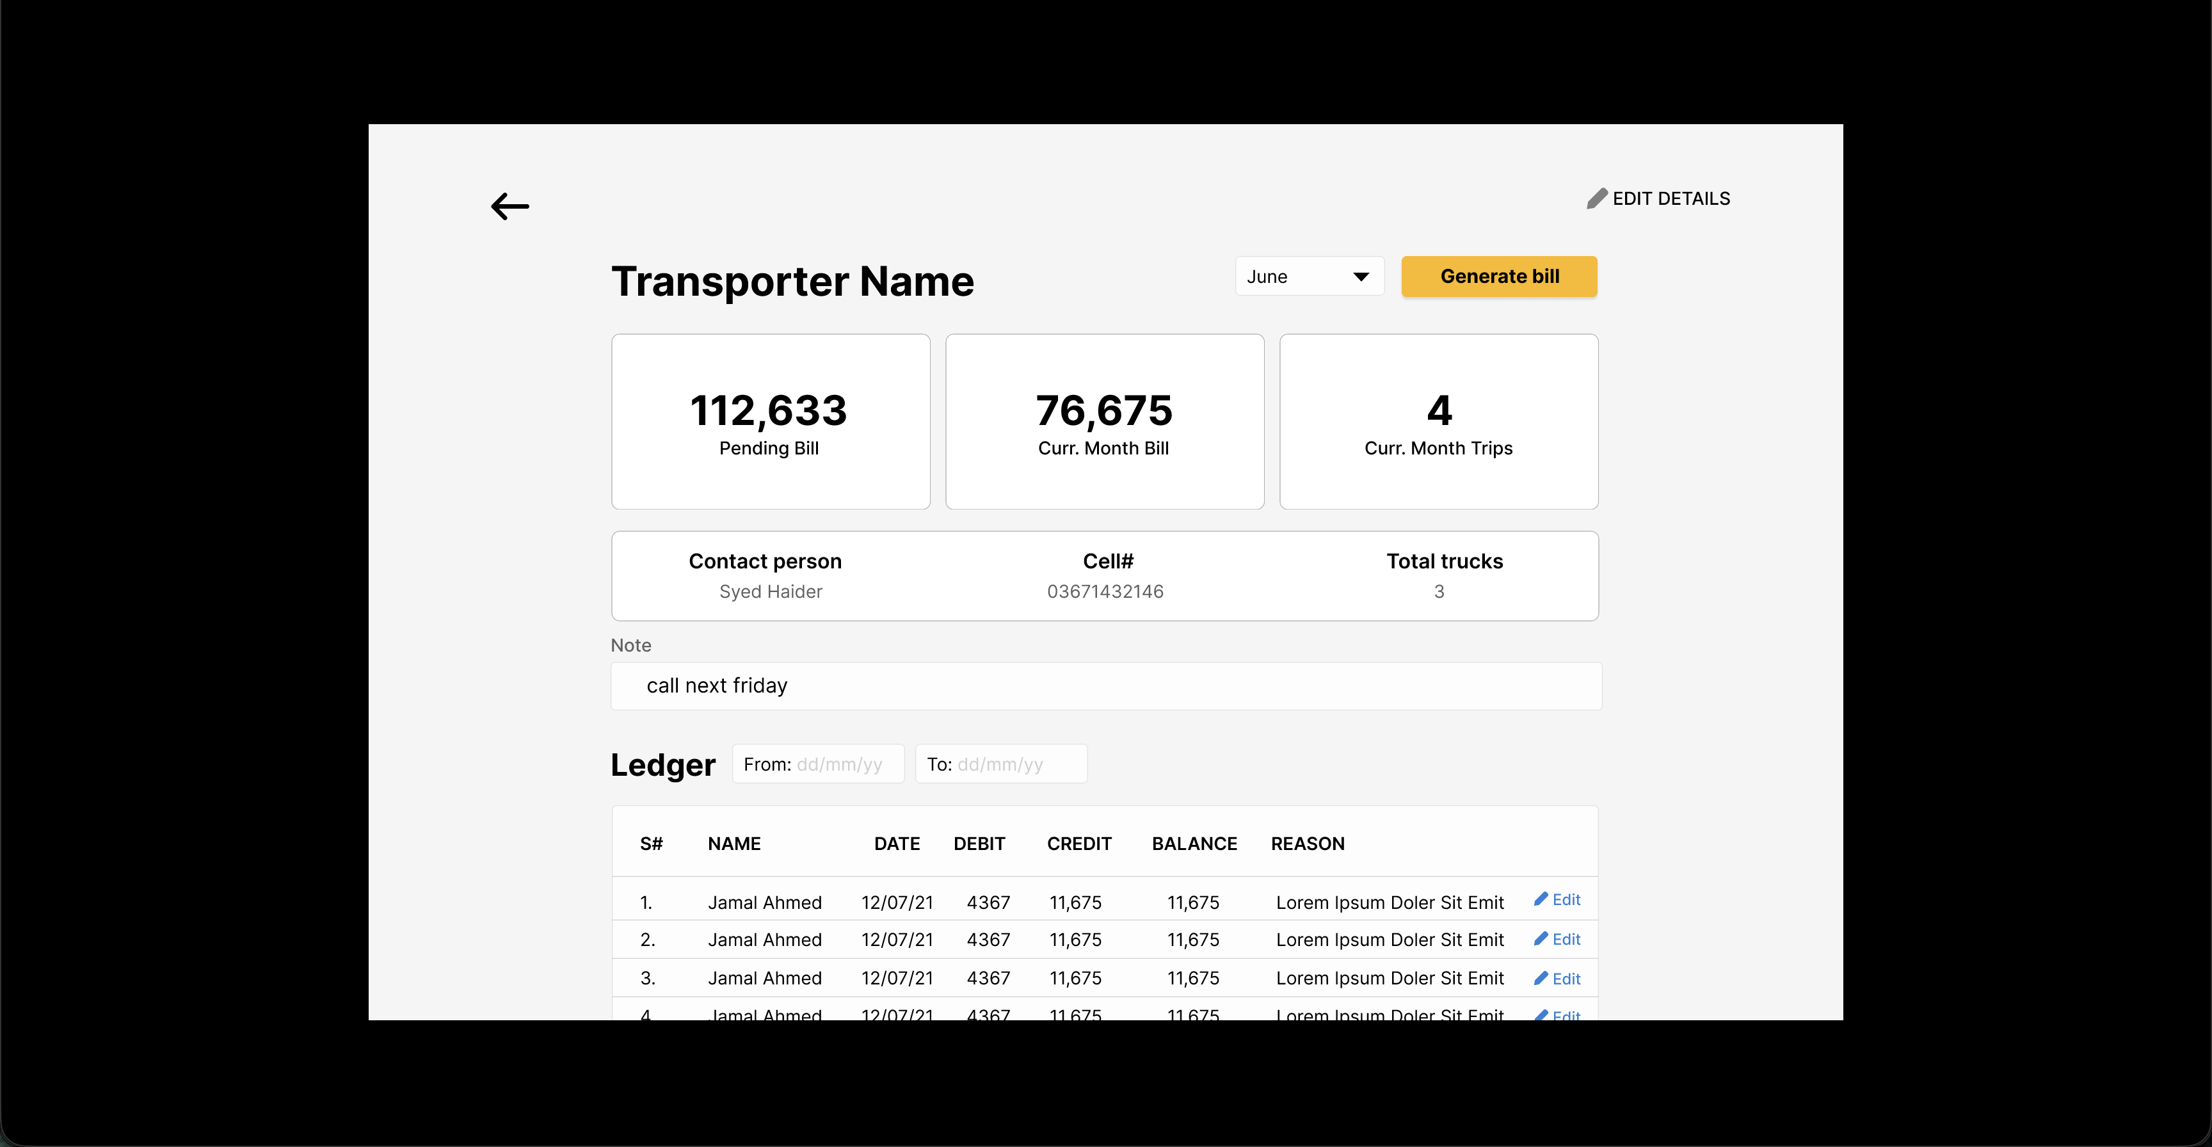The width and height of the screenshot is (2212, 1147).
Task: Click Jamal Ahmed in row 2
Action: point(765,940)
